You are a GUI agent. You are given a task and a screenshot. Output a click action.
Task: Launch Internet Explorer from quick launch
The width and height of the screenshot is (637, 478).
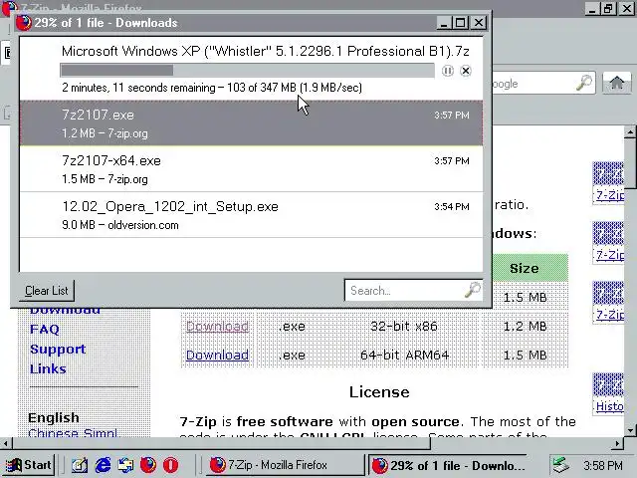pos(103,465)
